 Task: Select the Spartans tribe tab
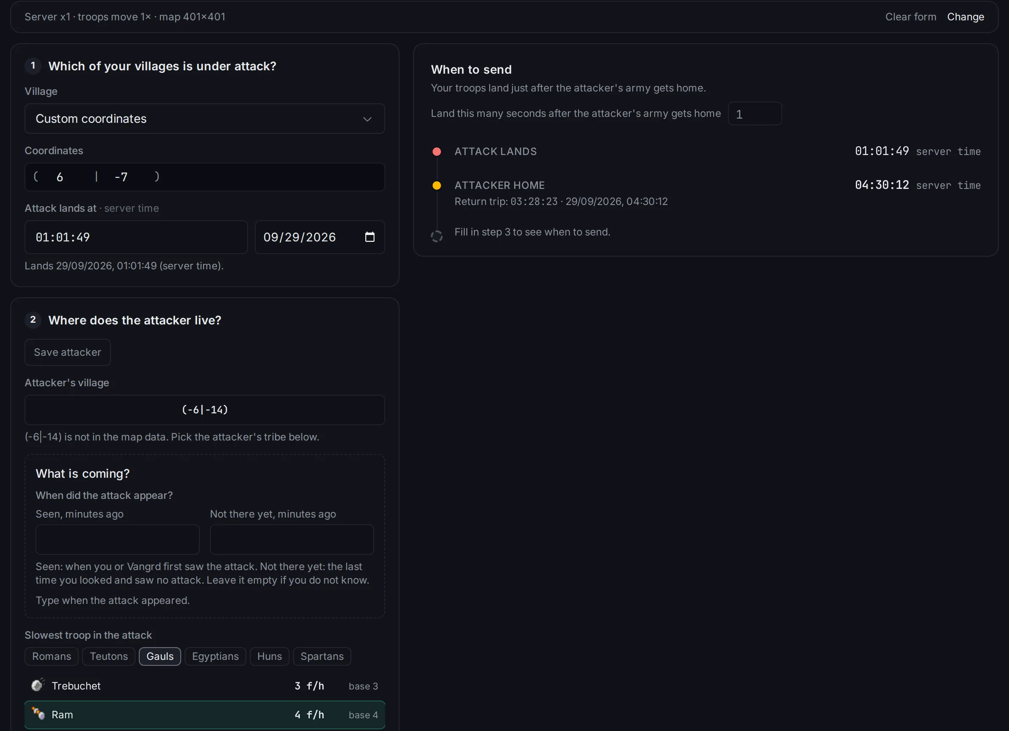322,656
